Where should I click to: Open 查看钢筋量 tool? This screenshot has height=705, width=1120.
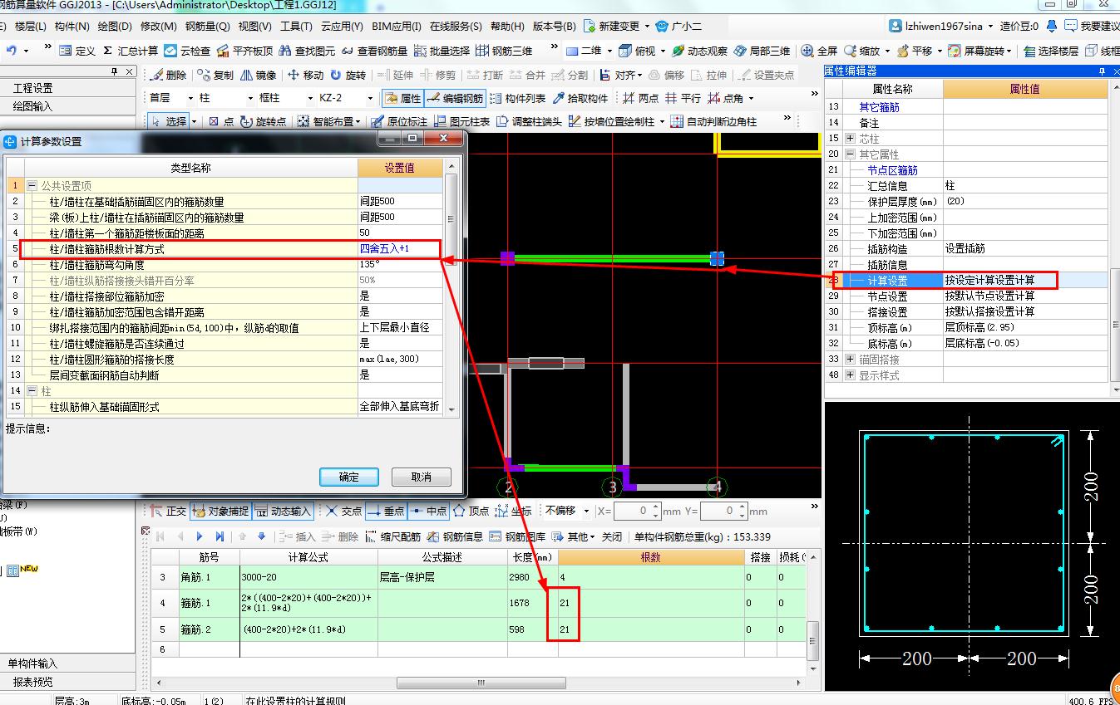[373, 51]
